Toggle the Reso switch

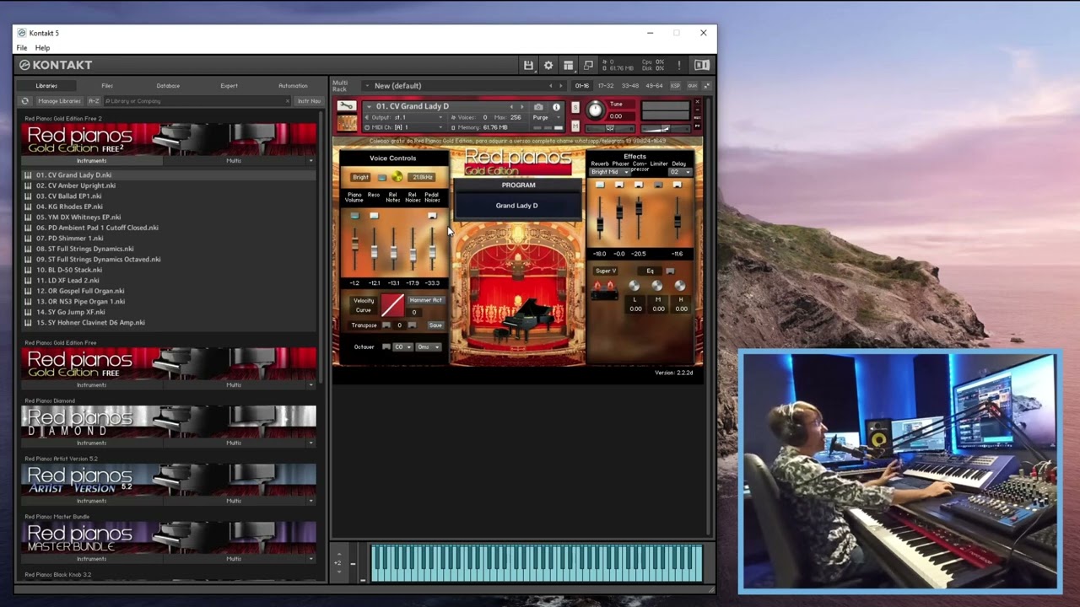pos(374,216)
